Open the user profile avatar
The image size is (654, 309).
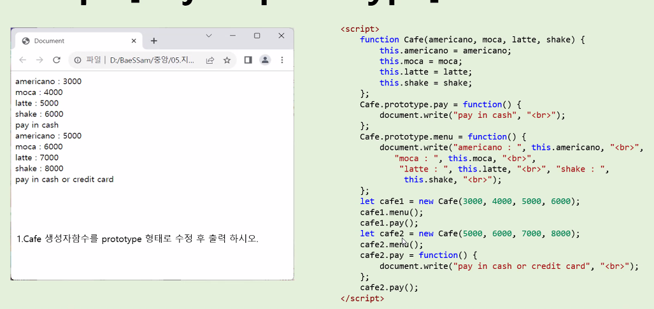[265, 60]
